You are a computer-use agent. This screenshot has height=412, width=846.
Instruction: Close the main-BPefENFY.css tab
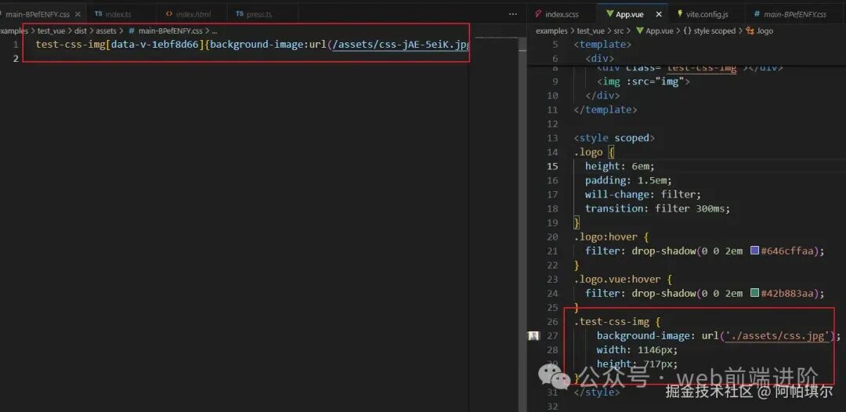point(78,15)
